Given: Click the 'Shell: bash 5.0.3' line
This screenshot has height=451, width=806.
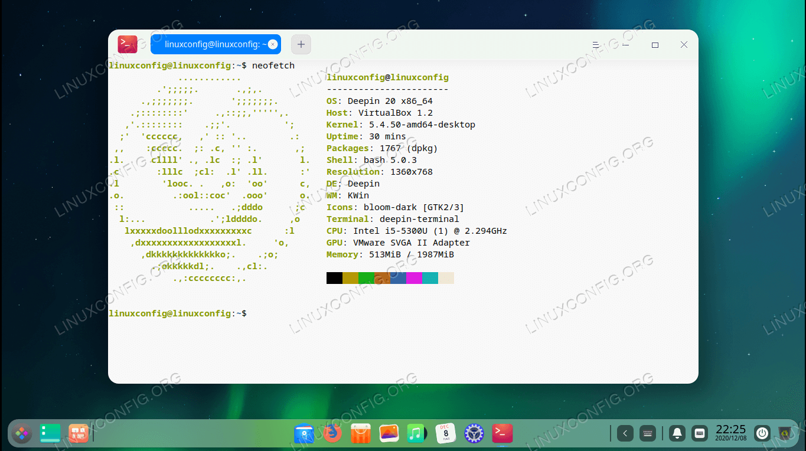Looking at the screenshot, I should [373, 160].
